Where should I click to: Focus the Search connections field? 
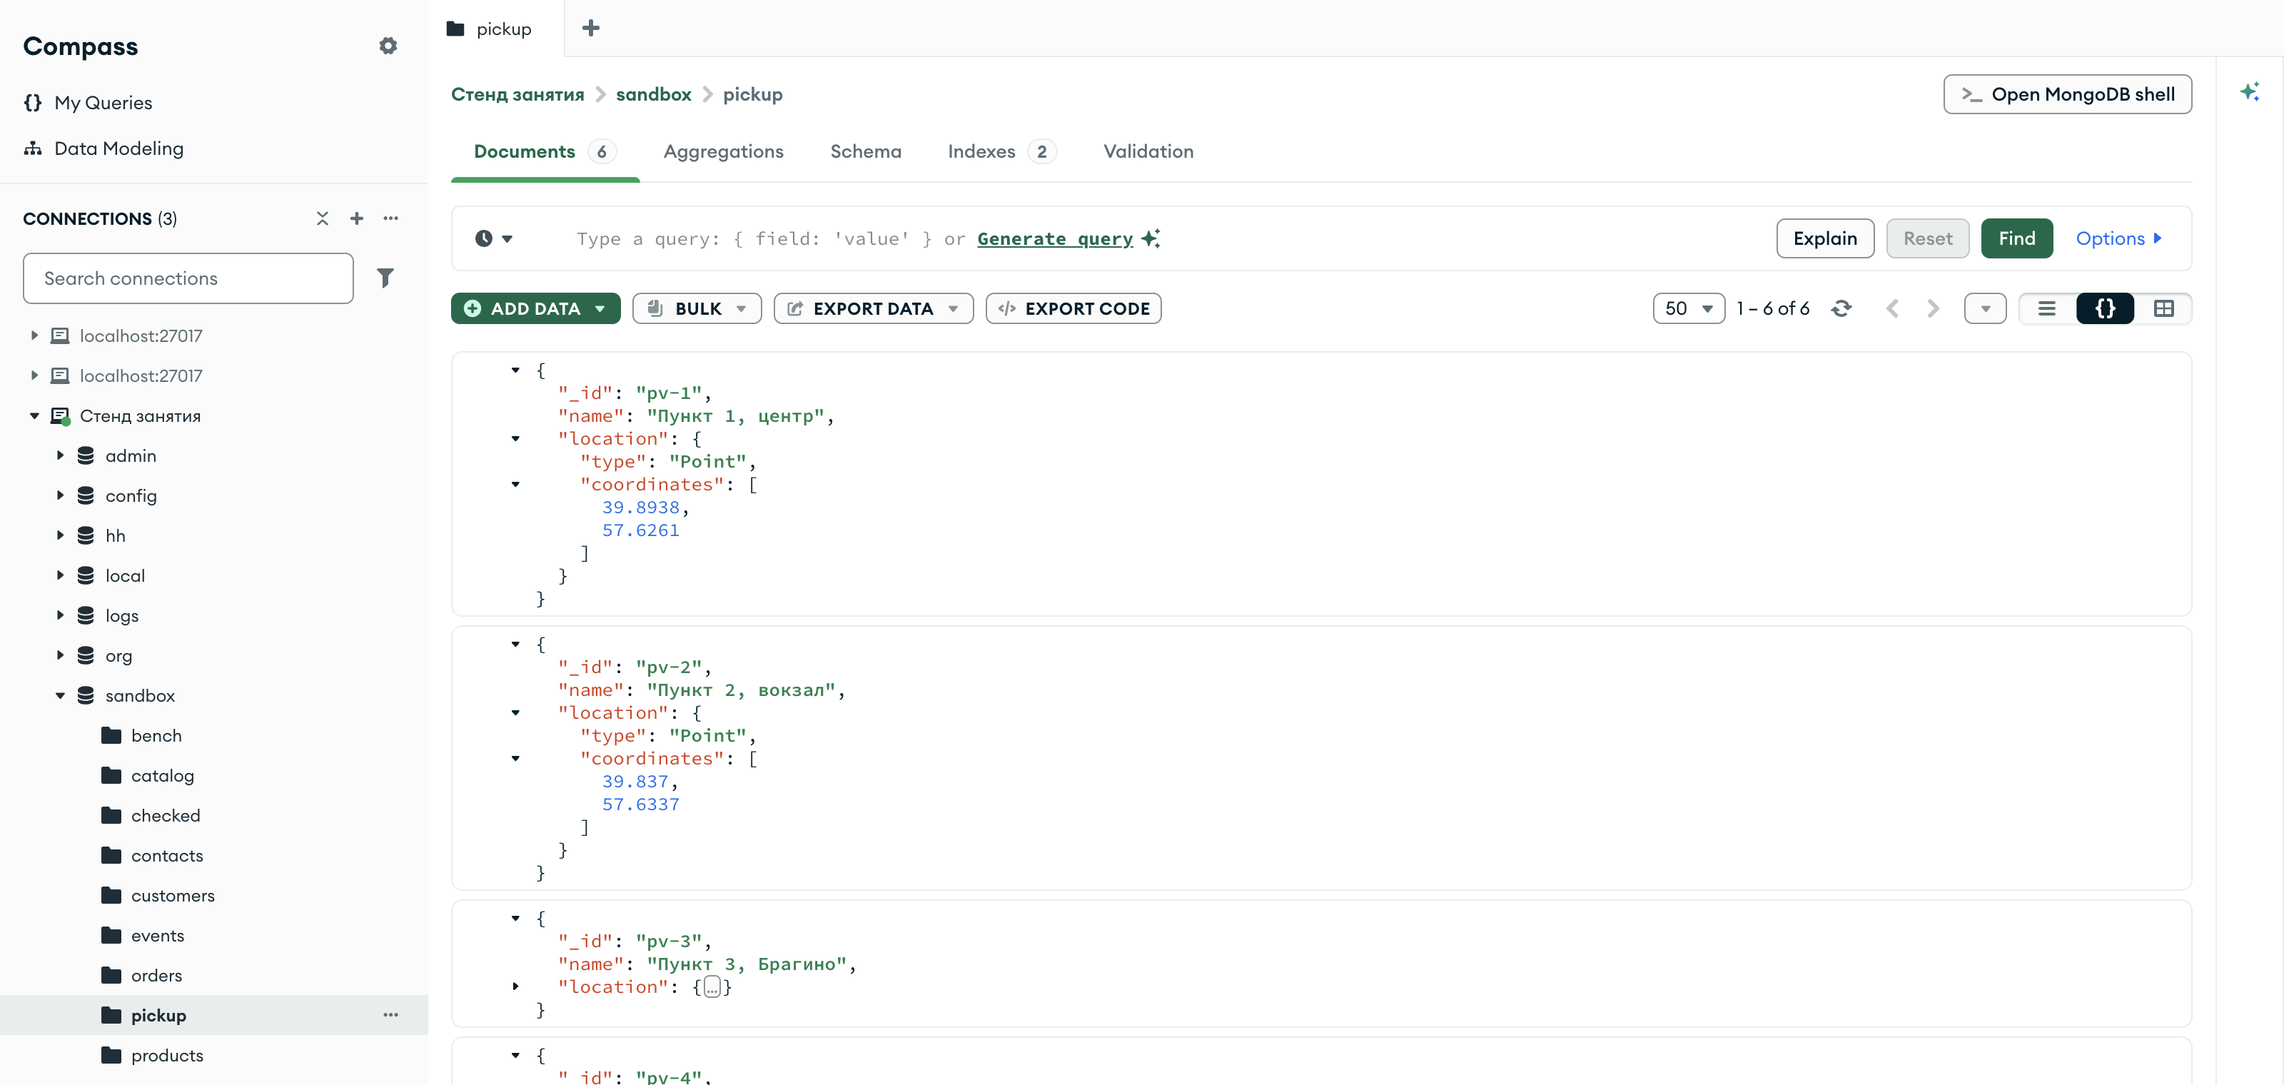(x=188, y=278)
